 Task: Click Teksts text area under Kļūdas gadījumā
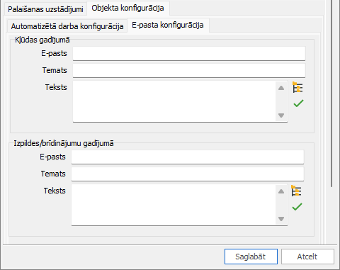coord(174,101)
